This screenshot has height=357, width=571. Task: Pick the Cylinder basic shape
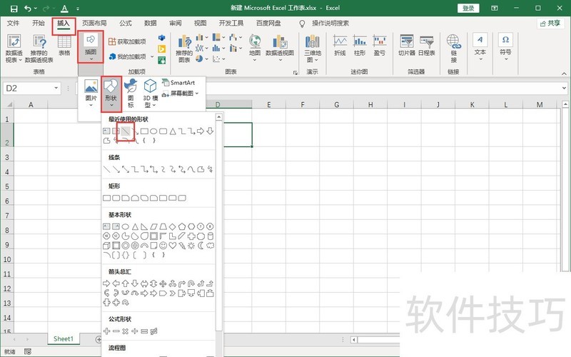pyautogui.click(x=210, y=236)
